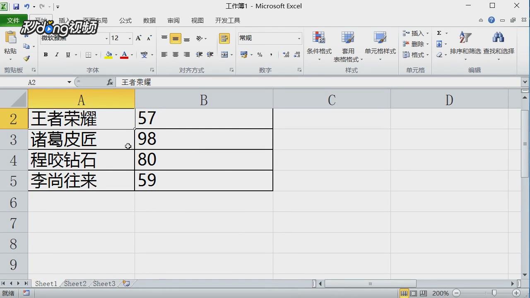530x298 pixels.
Task: Click the Select All corner button
Action: pyautogui.click(x=14, y=100)
